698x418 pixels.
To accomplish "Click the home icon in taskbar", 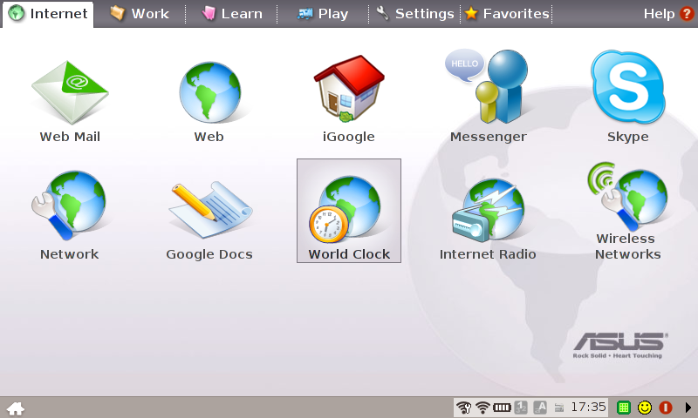I will [x=16, y=408].
